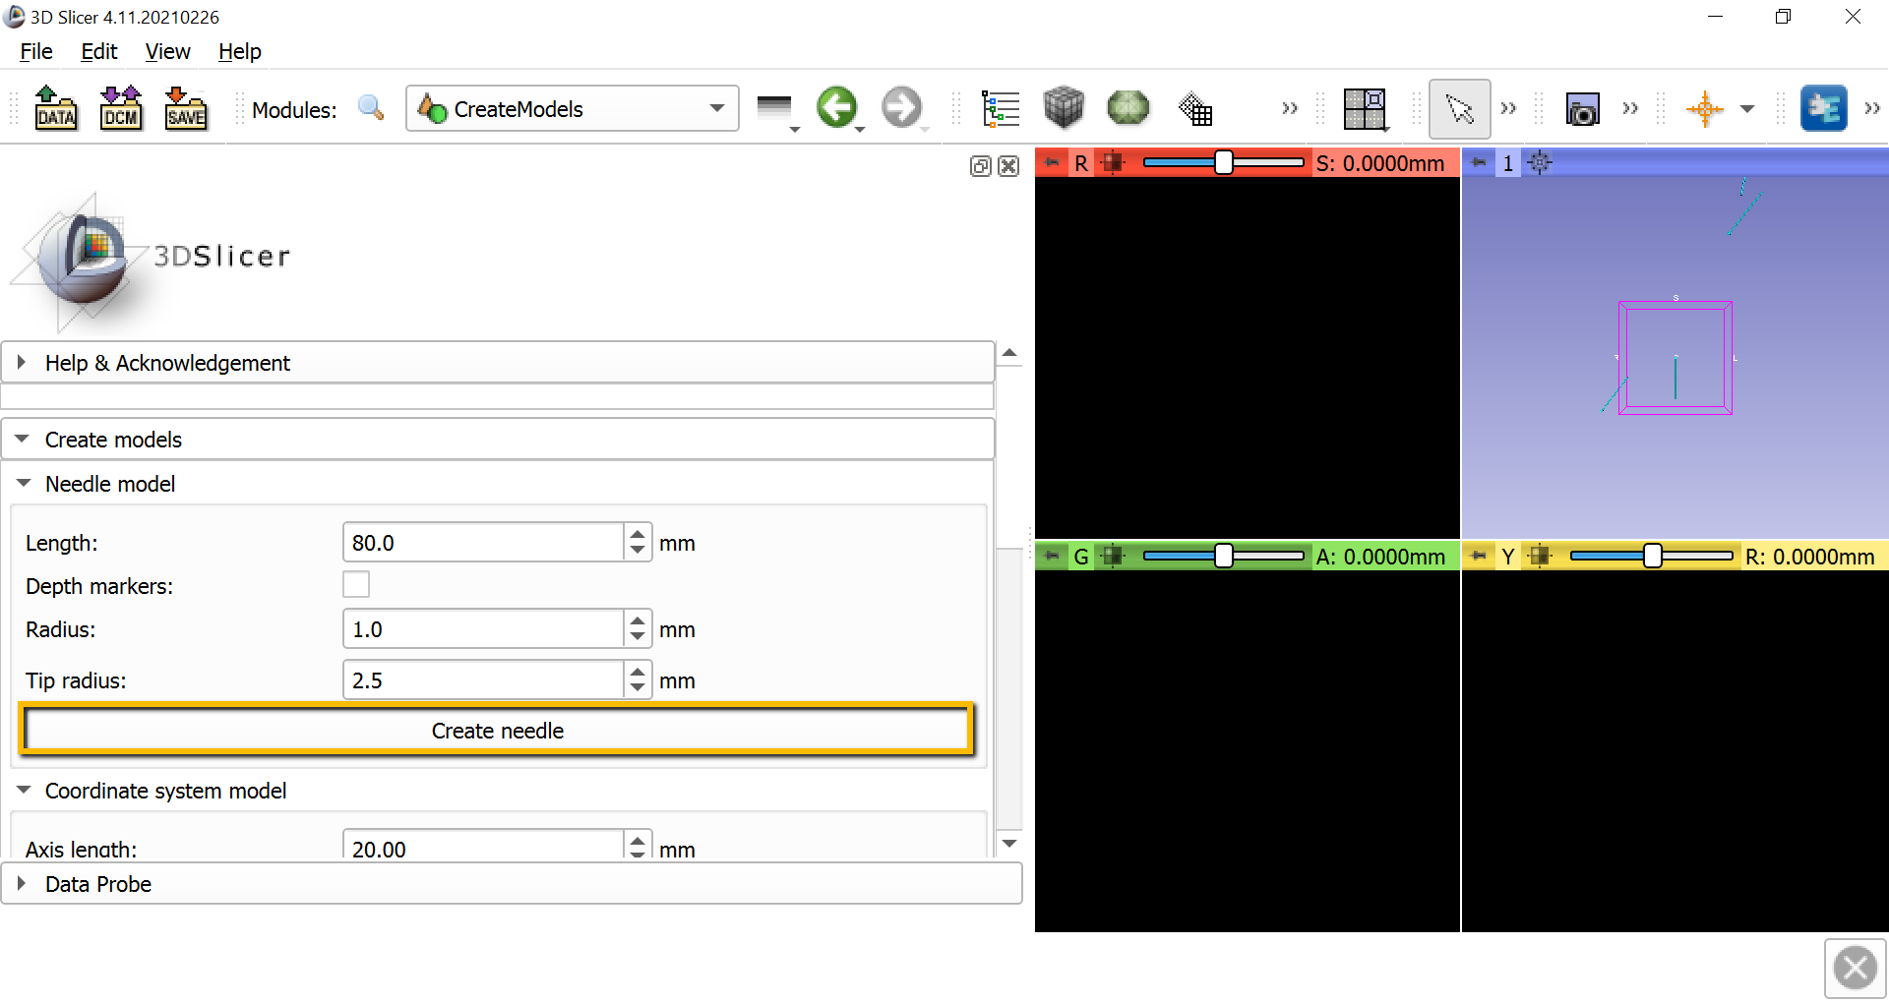Open the Data module list icon
The height and width of the screenshot is (1003, 1889).
pyautogui.click(x=1001, y=108)
